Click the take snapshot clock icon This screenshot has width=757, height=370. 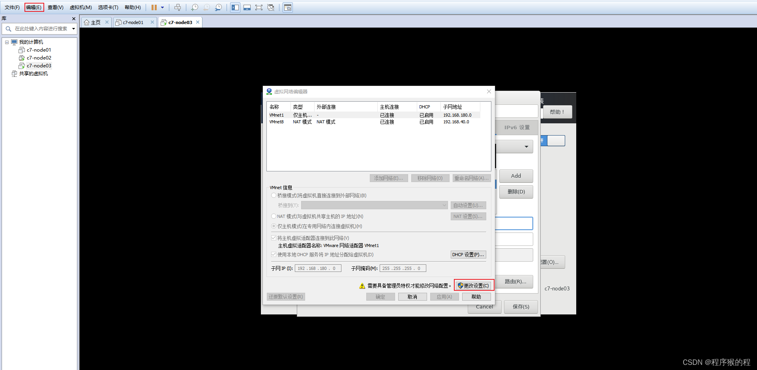click(195, 7)
